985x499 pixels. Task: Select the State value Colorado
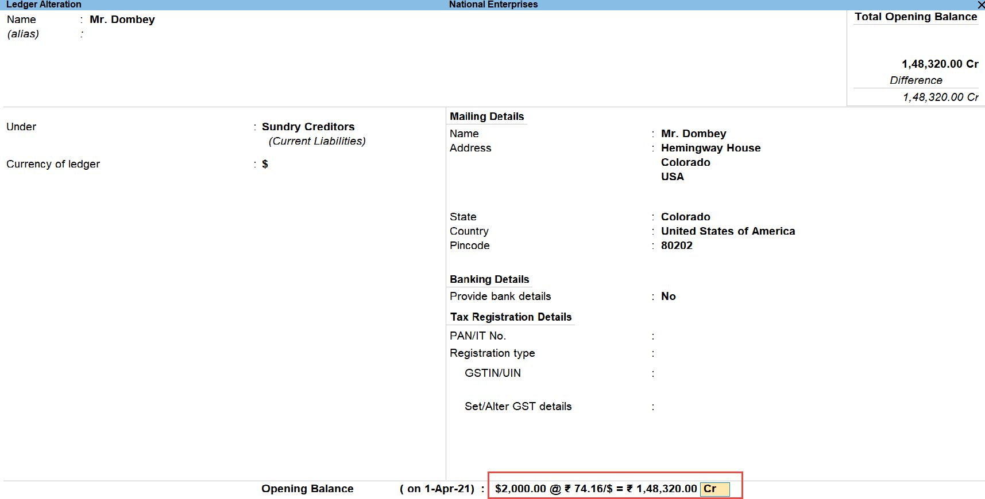coord(685,217)
